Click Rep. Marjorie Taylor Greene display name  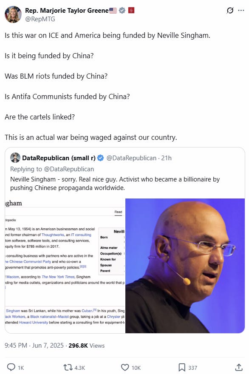(x=67, y=11)
